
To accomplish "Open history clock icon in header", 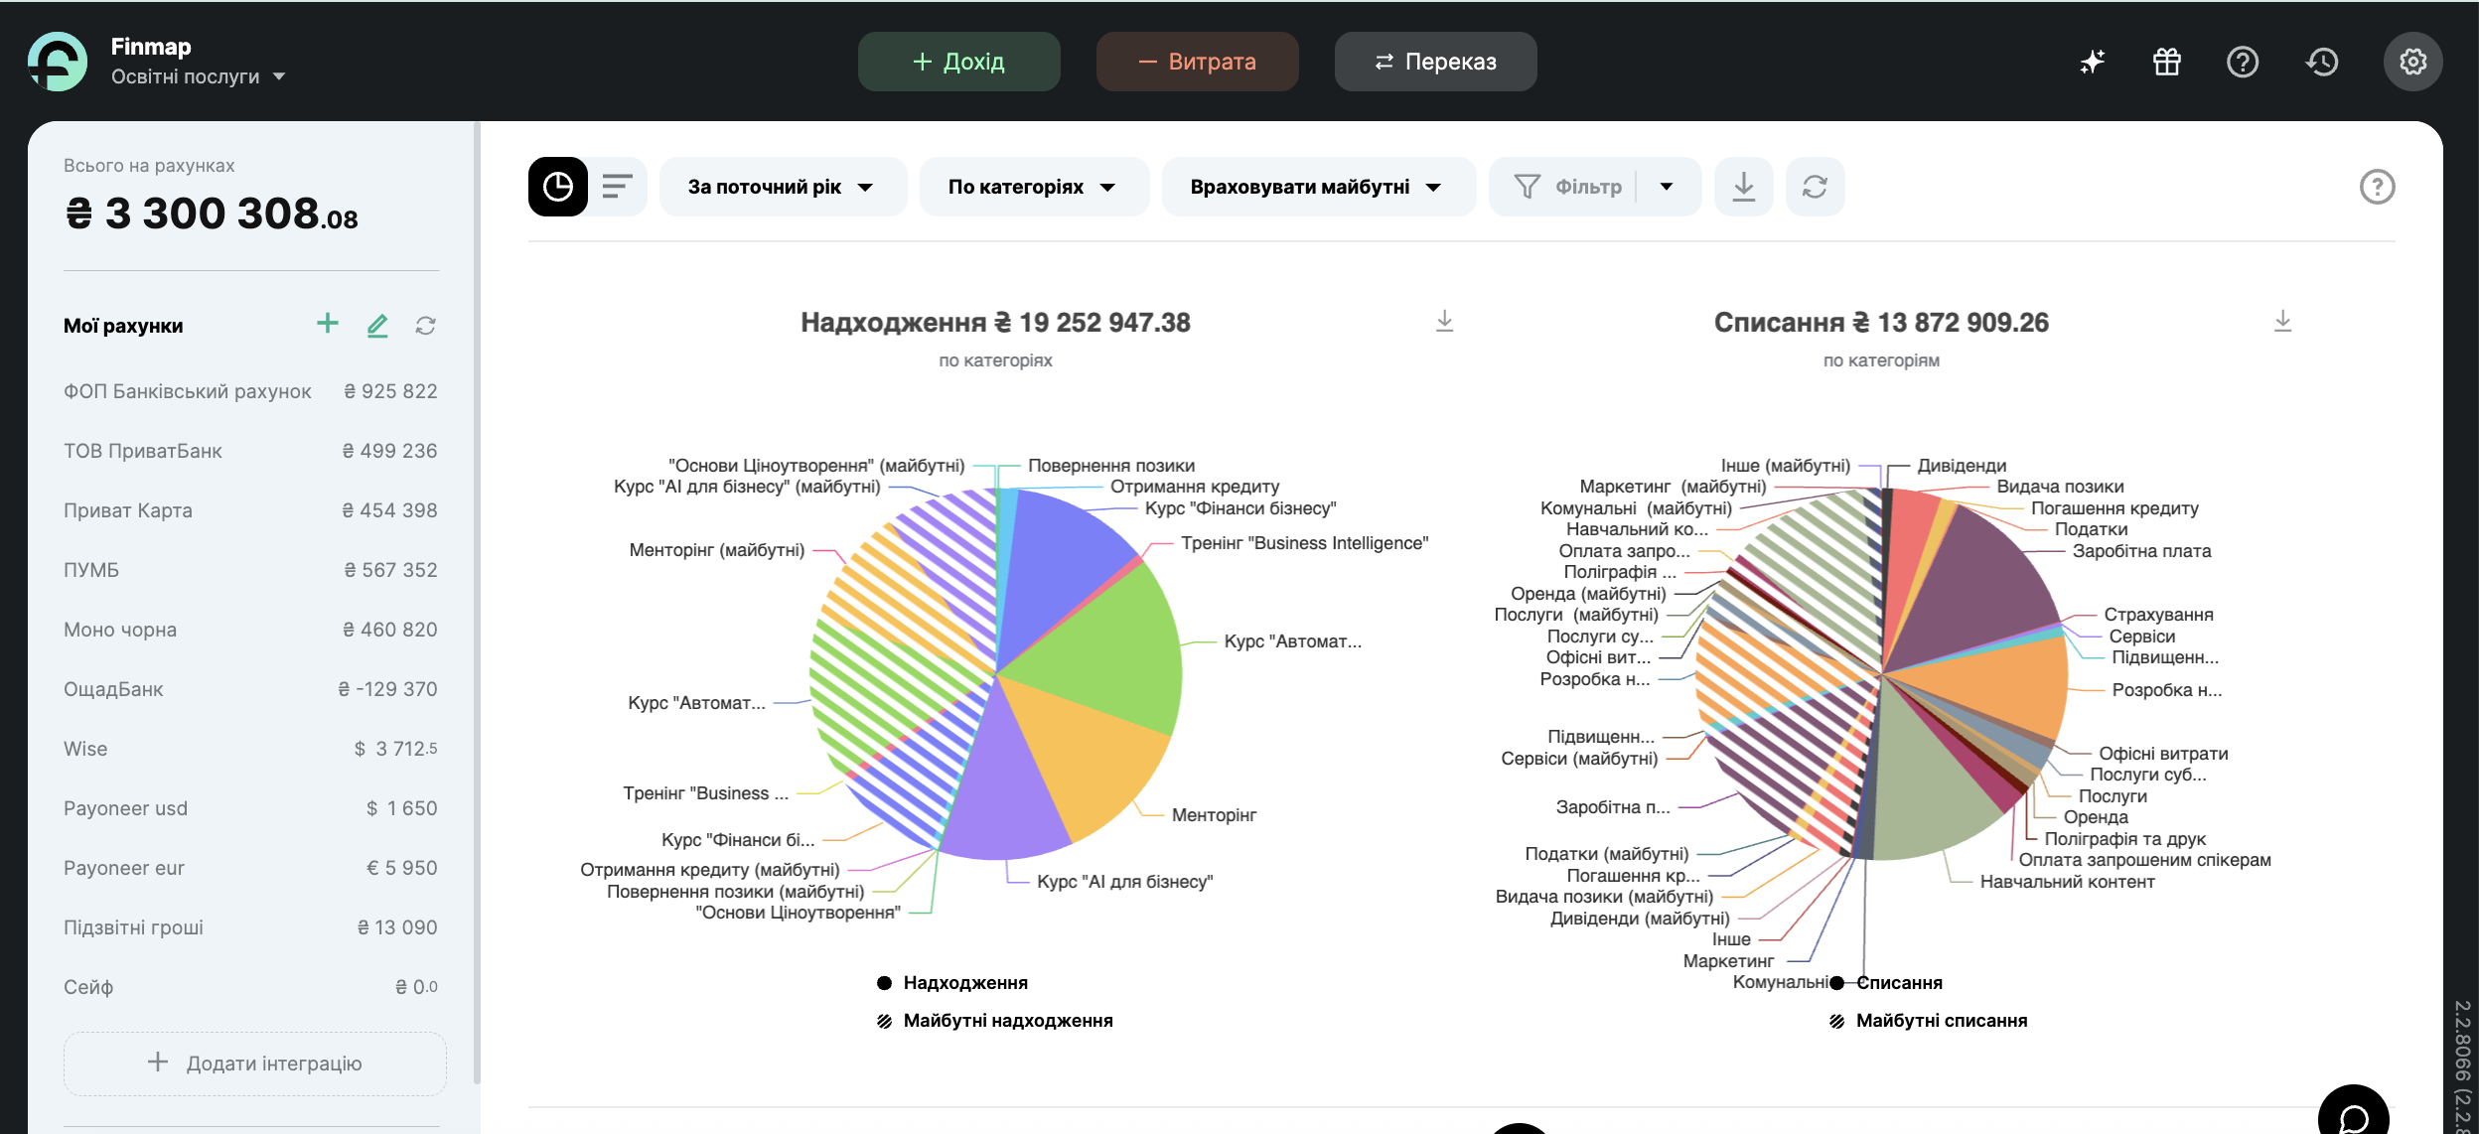I will coord(2322,62).
